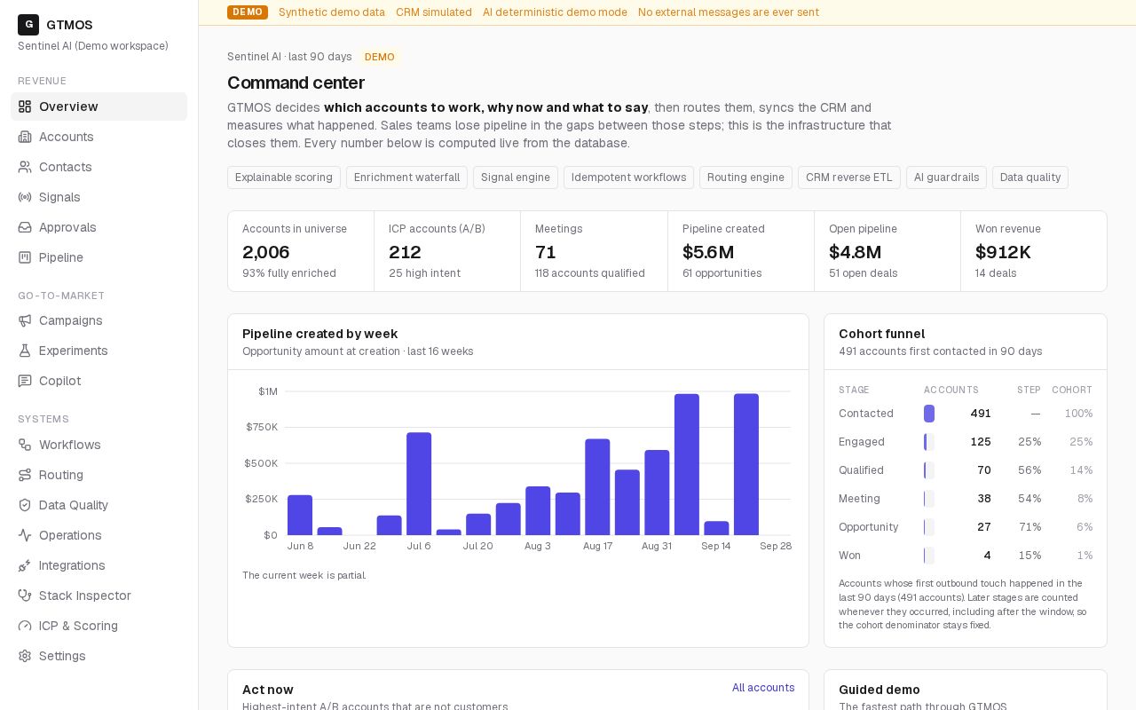Click the "Guided demo" card heading
1136x710 pixels.
click(x=880, y=690)
